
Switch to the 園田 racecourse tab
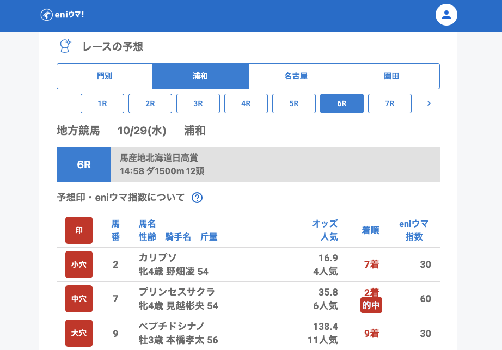(x=391, y=76)
